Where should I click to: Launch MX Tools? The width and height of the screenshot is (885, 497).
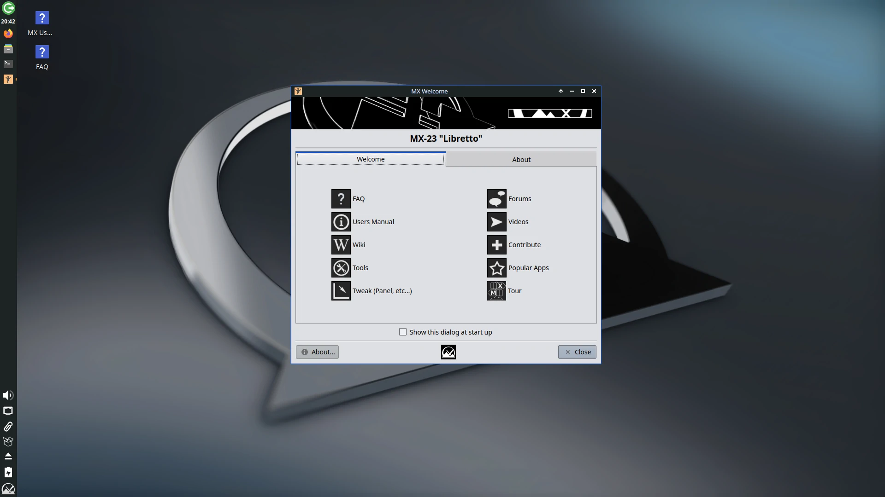click(350, 267)
